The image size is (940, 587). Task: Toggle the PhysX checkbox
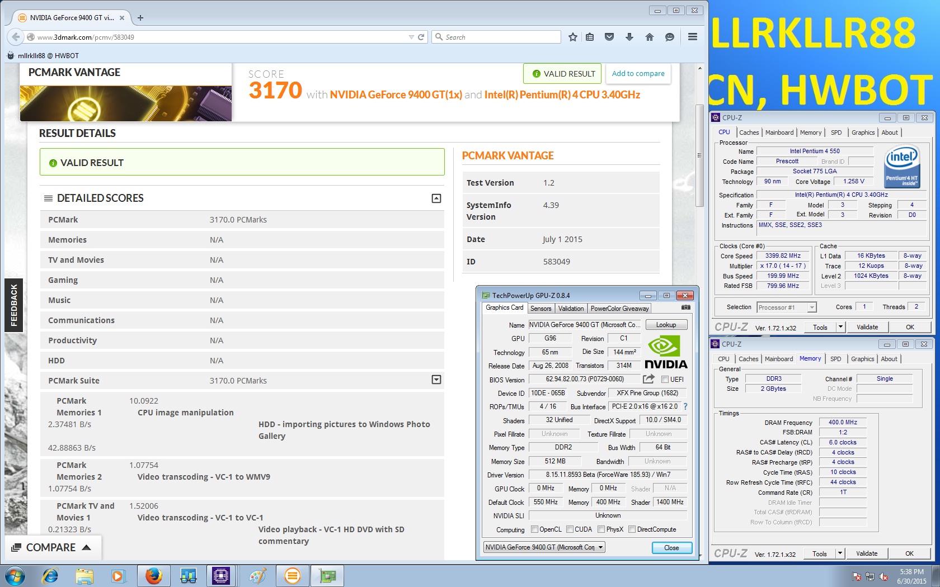click(601, 529)
